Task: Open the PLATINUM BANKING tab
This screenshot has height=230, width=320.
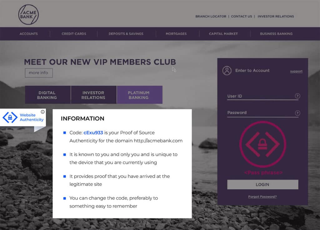Action: (139, 95)
